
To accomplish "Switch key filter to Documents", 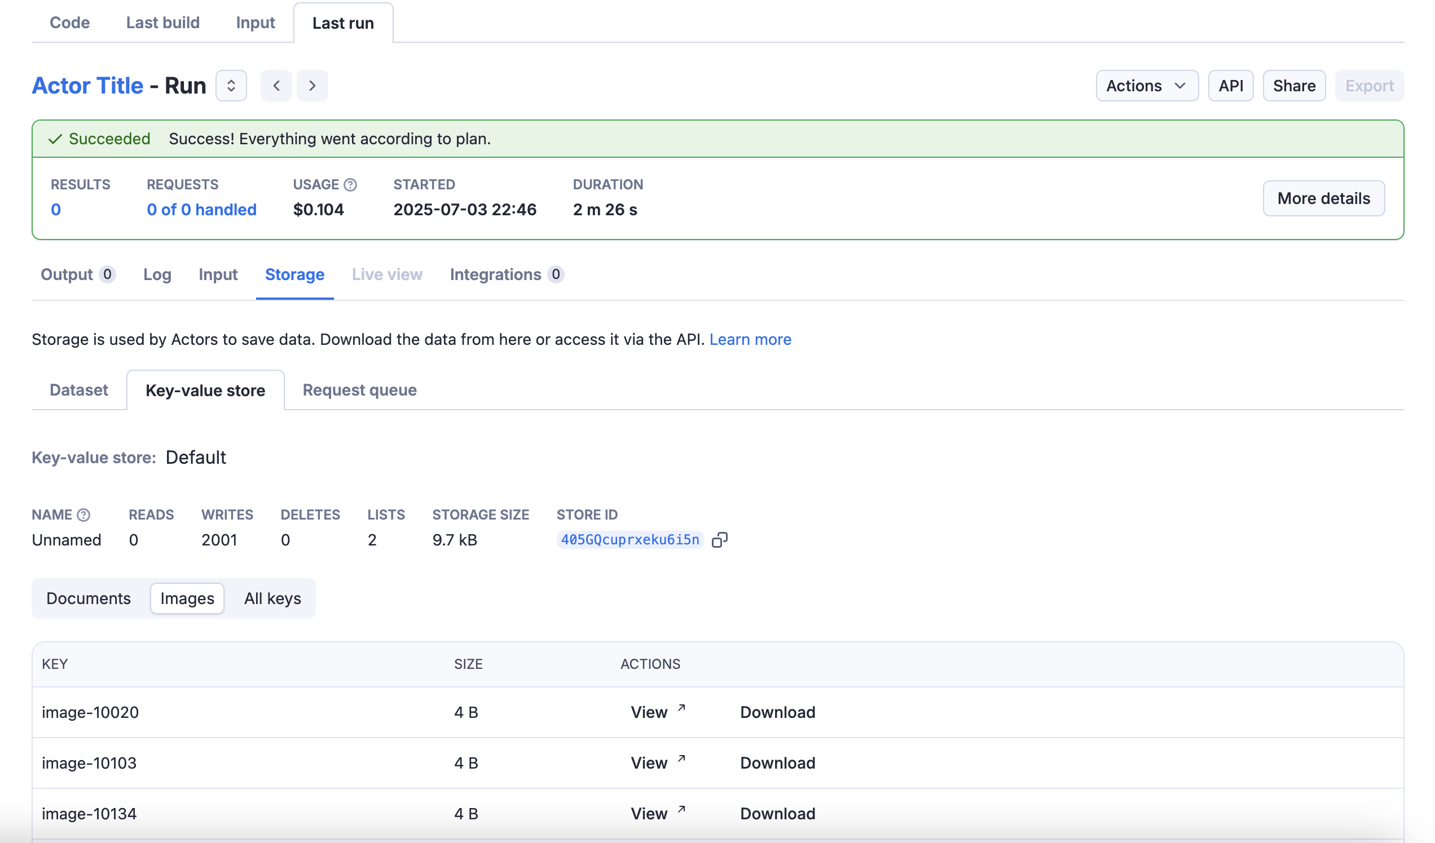I will [88, 598].
